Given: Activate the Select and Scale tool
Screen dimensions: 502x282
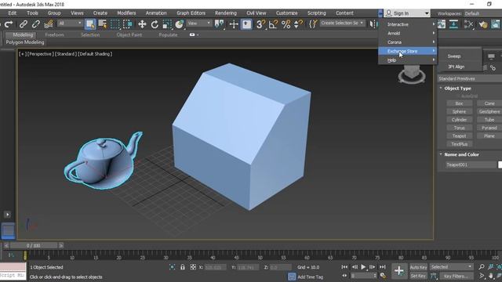Looking at the screenshot, I should [167, 24].
